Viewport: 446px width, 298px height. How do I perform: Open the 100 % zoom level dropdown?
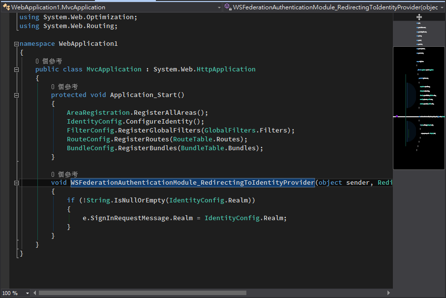(28, 293)
